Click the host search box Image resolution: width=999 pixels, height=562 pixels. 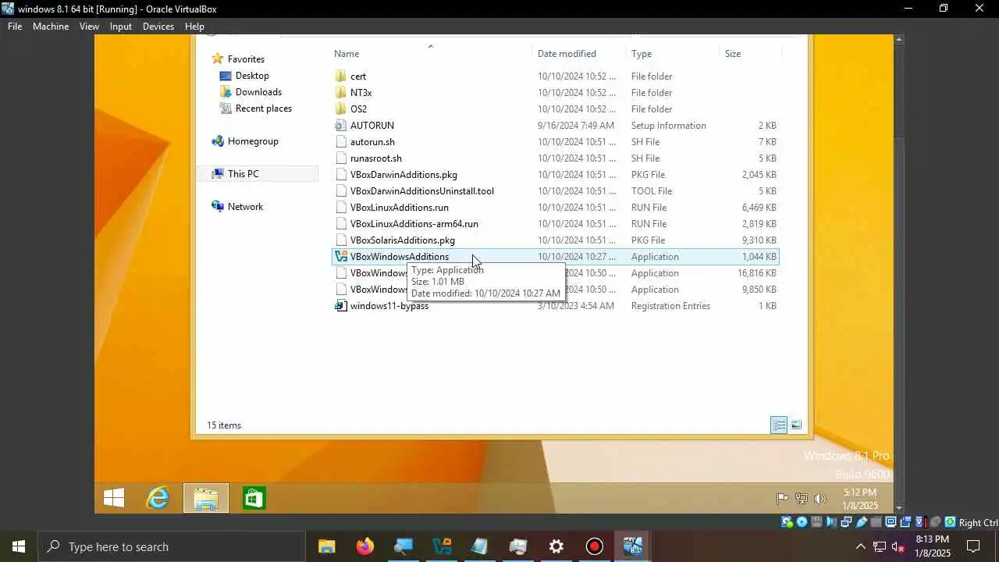172,546
